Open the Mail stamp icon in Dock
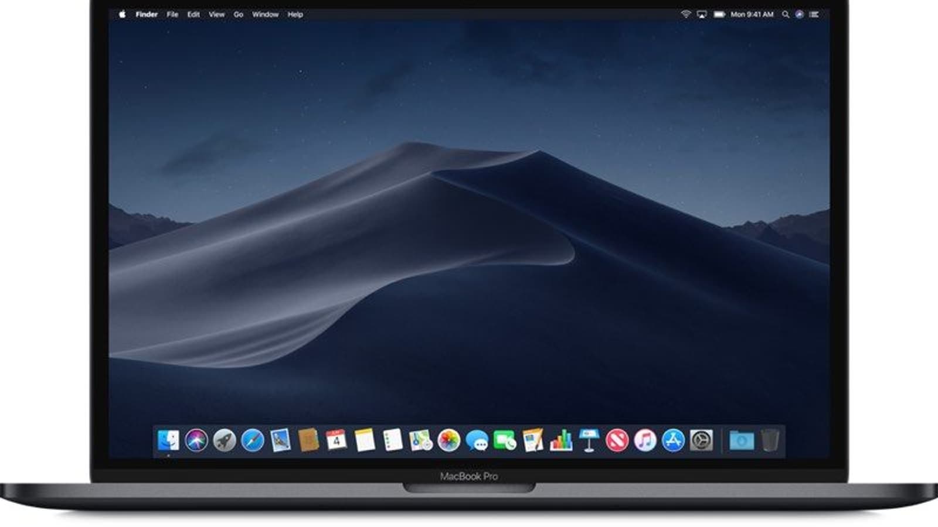 tap(281, 440)
